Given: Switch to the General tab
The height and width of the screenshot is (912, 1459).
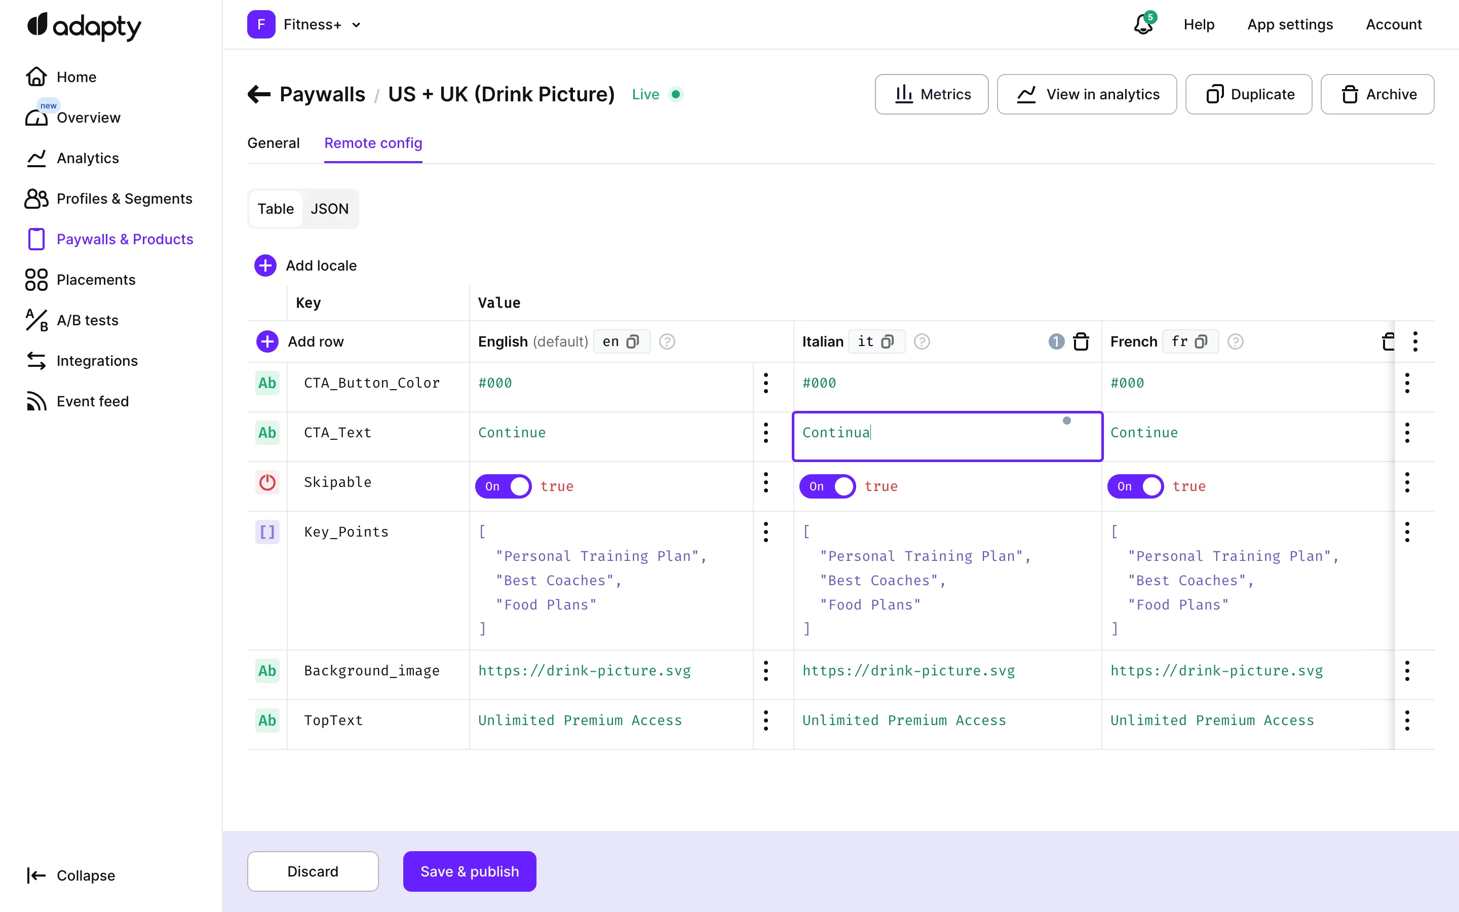Looking at the screenshot, I should (273, 143).
